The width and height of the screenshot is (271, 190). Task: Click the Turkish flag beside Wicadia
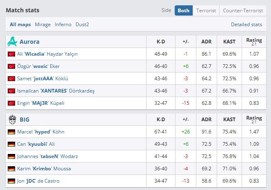[11, 54]
